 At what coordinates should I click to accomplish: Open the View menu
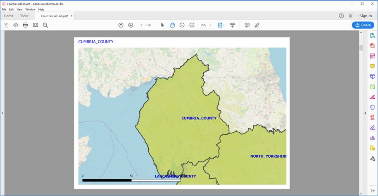[19, 9]
